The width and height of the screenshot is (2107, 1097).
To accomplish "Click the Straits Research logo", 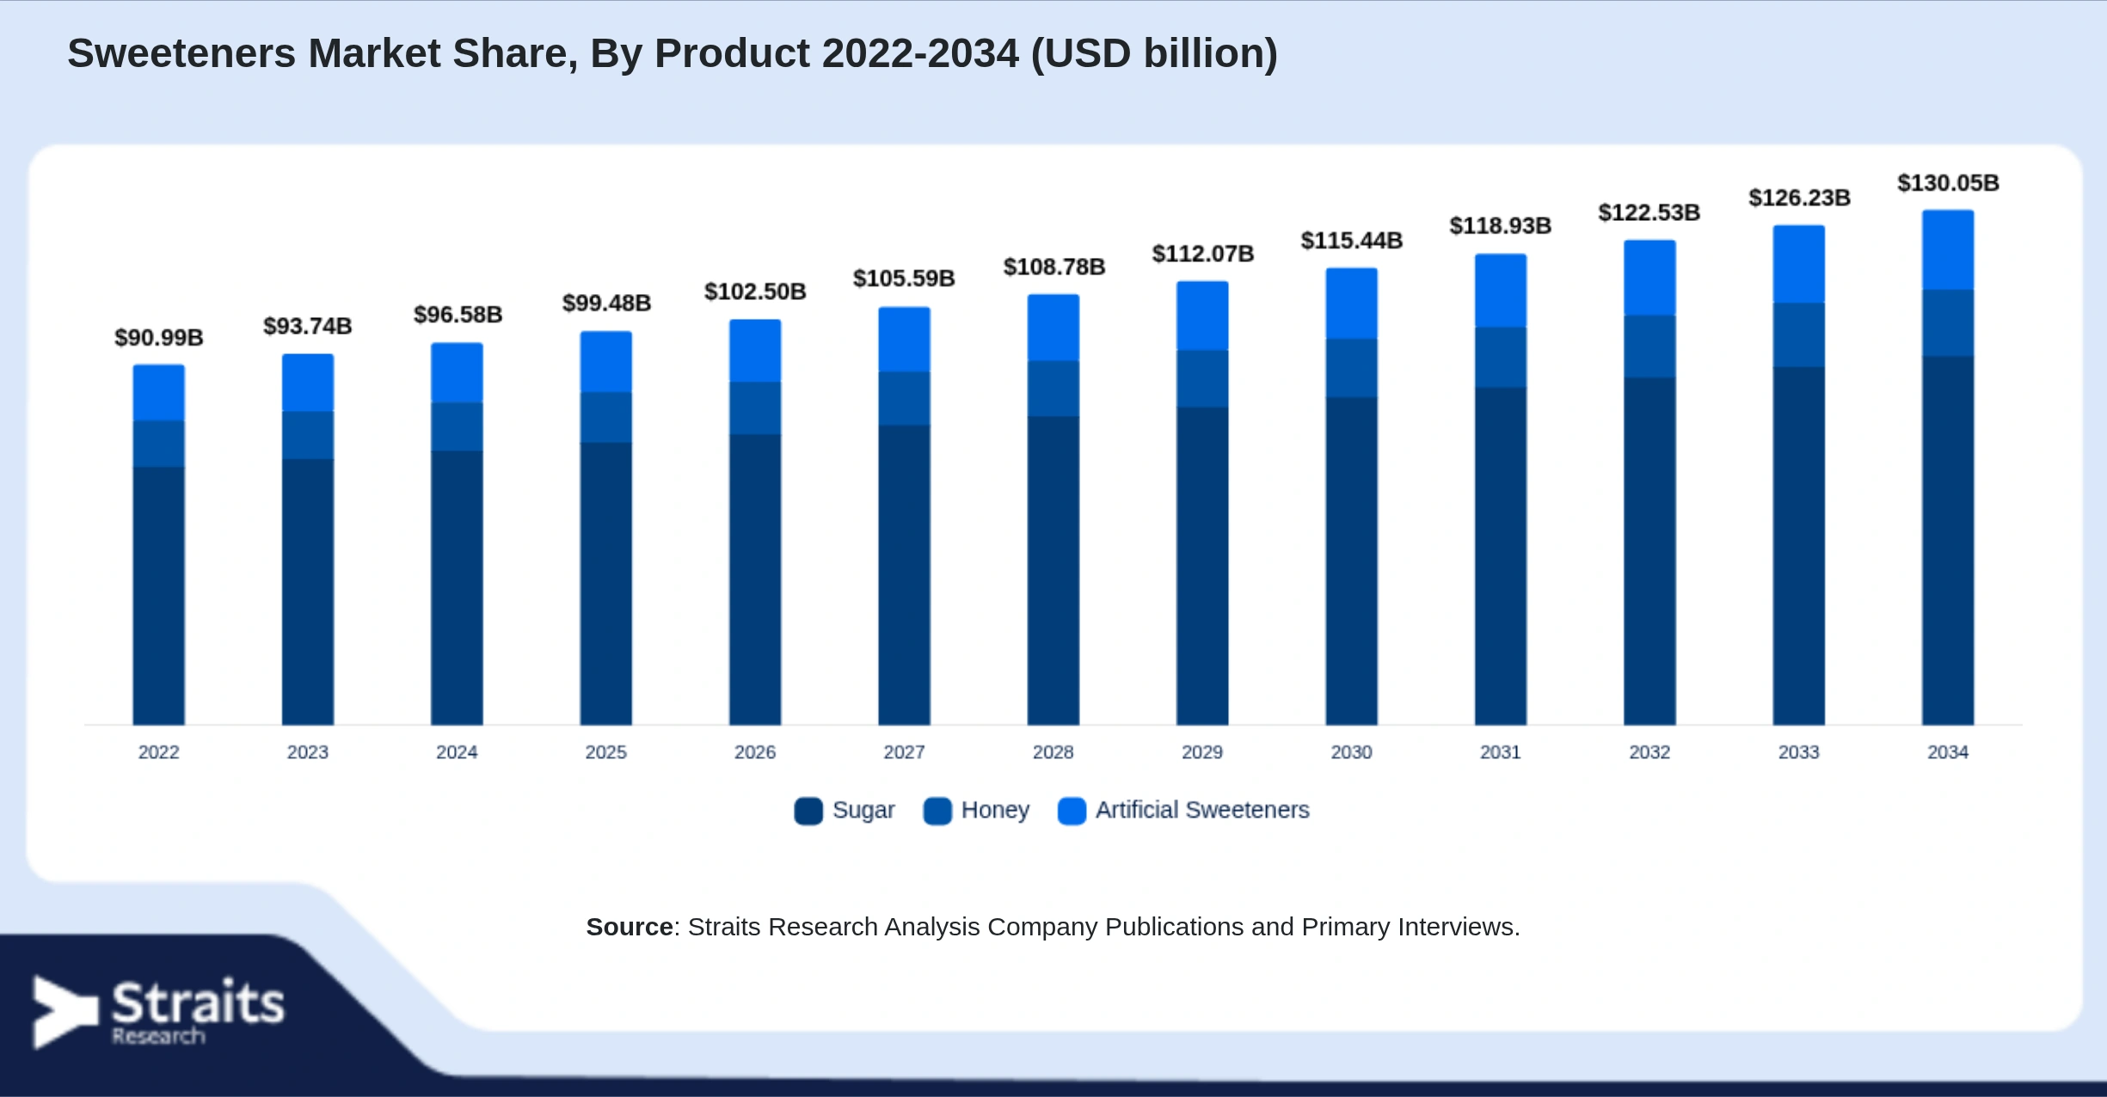I will [159, 1011].
